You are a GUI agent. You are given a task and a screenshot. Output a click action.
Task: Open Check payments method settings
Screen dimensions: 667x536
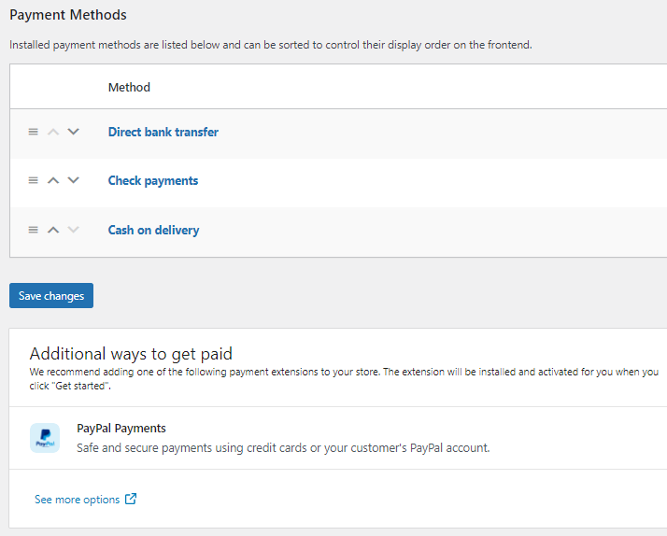(x=153, y=180)
